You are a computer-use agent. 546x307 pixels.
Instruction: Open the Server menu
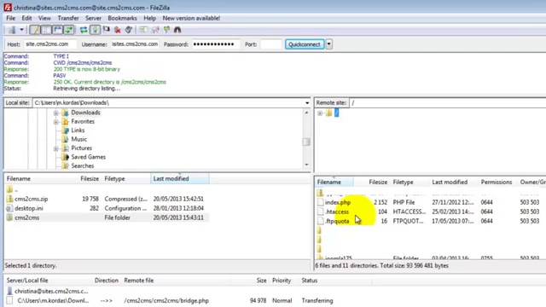click(x=93, y=18)
